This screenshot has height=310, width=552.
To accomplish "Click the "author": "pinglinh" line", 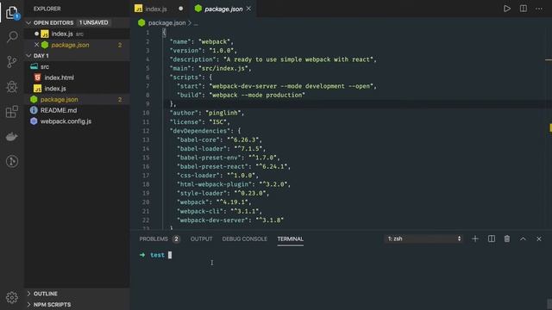I will (x=207, y=113).
